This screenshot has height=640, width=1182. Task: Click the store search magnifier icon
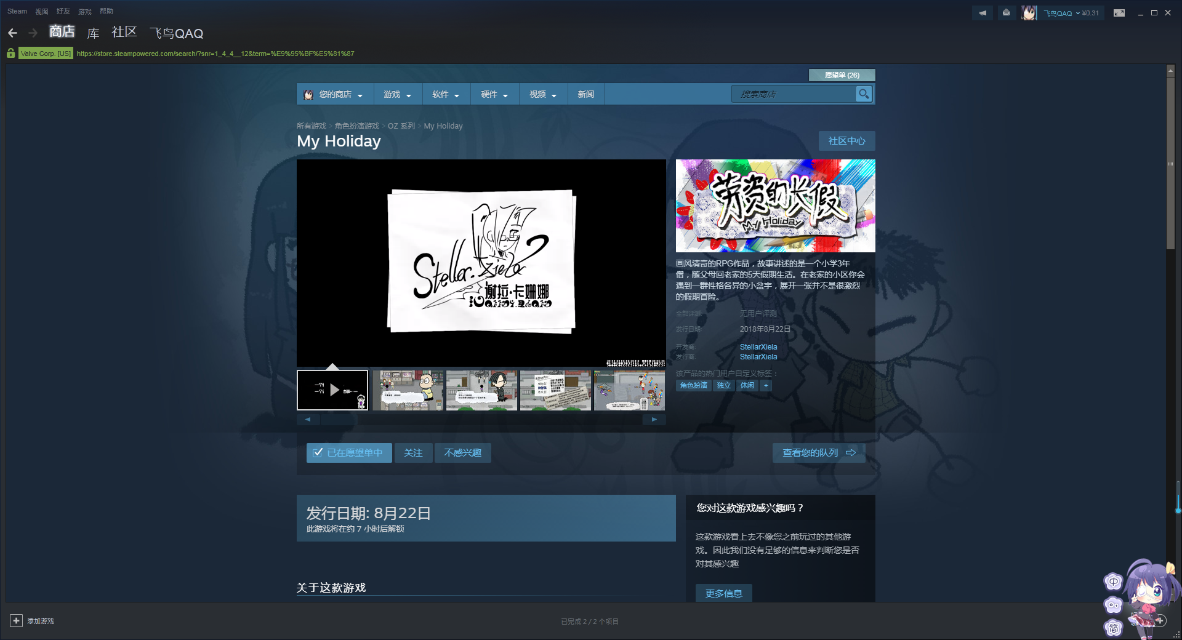(x=864, y=94)
